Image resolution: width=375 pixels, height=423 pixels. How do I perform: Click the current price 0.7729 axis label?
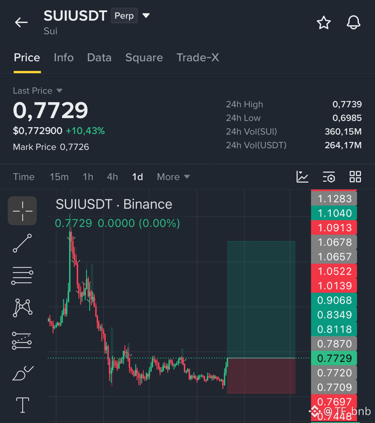coord(334,358)
